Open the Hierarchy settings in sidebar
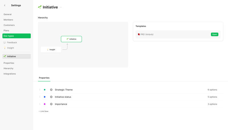Viewport: 228px width, 130px height. (9, 68)
